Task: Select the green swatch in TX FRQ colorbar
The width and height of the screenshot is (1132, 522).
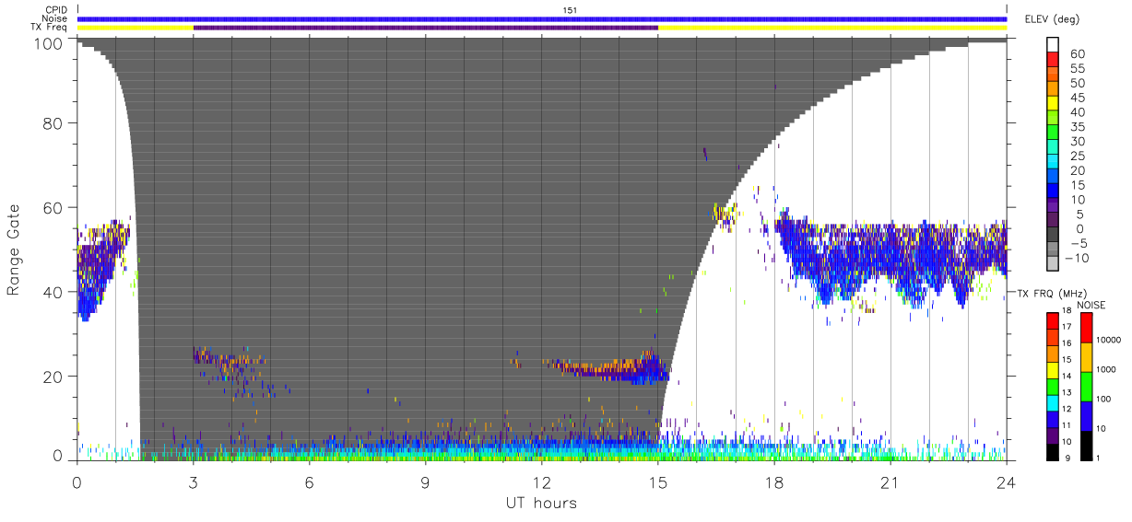Action: coord(1052,388)
